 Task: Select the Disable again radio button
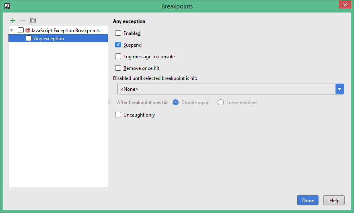[x=175, y=102]
